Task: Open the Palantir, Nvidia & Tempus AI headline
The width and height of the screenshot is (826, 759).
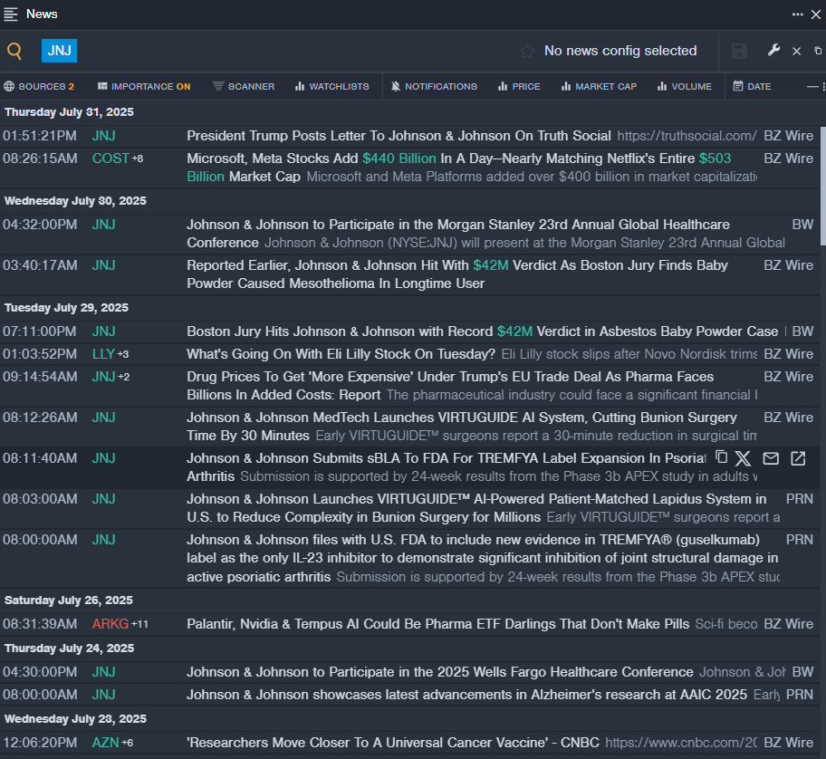Action: coord(437,624)
